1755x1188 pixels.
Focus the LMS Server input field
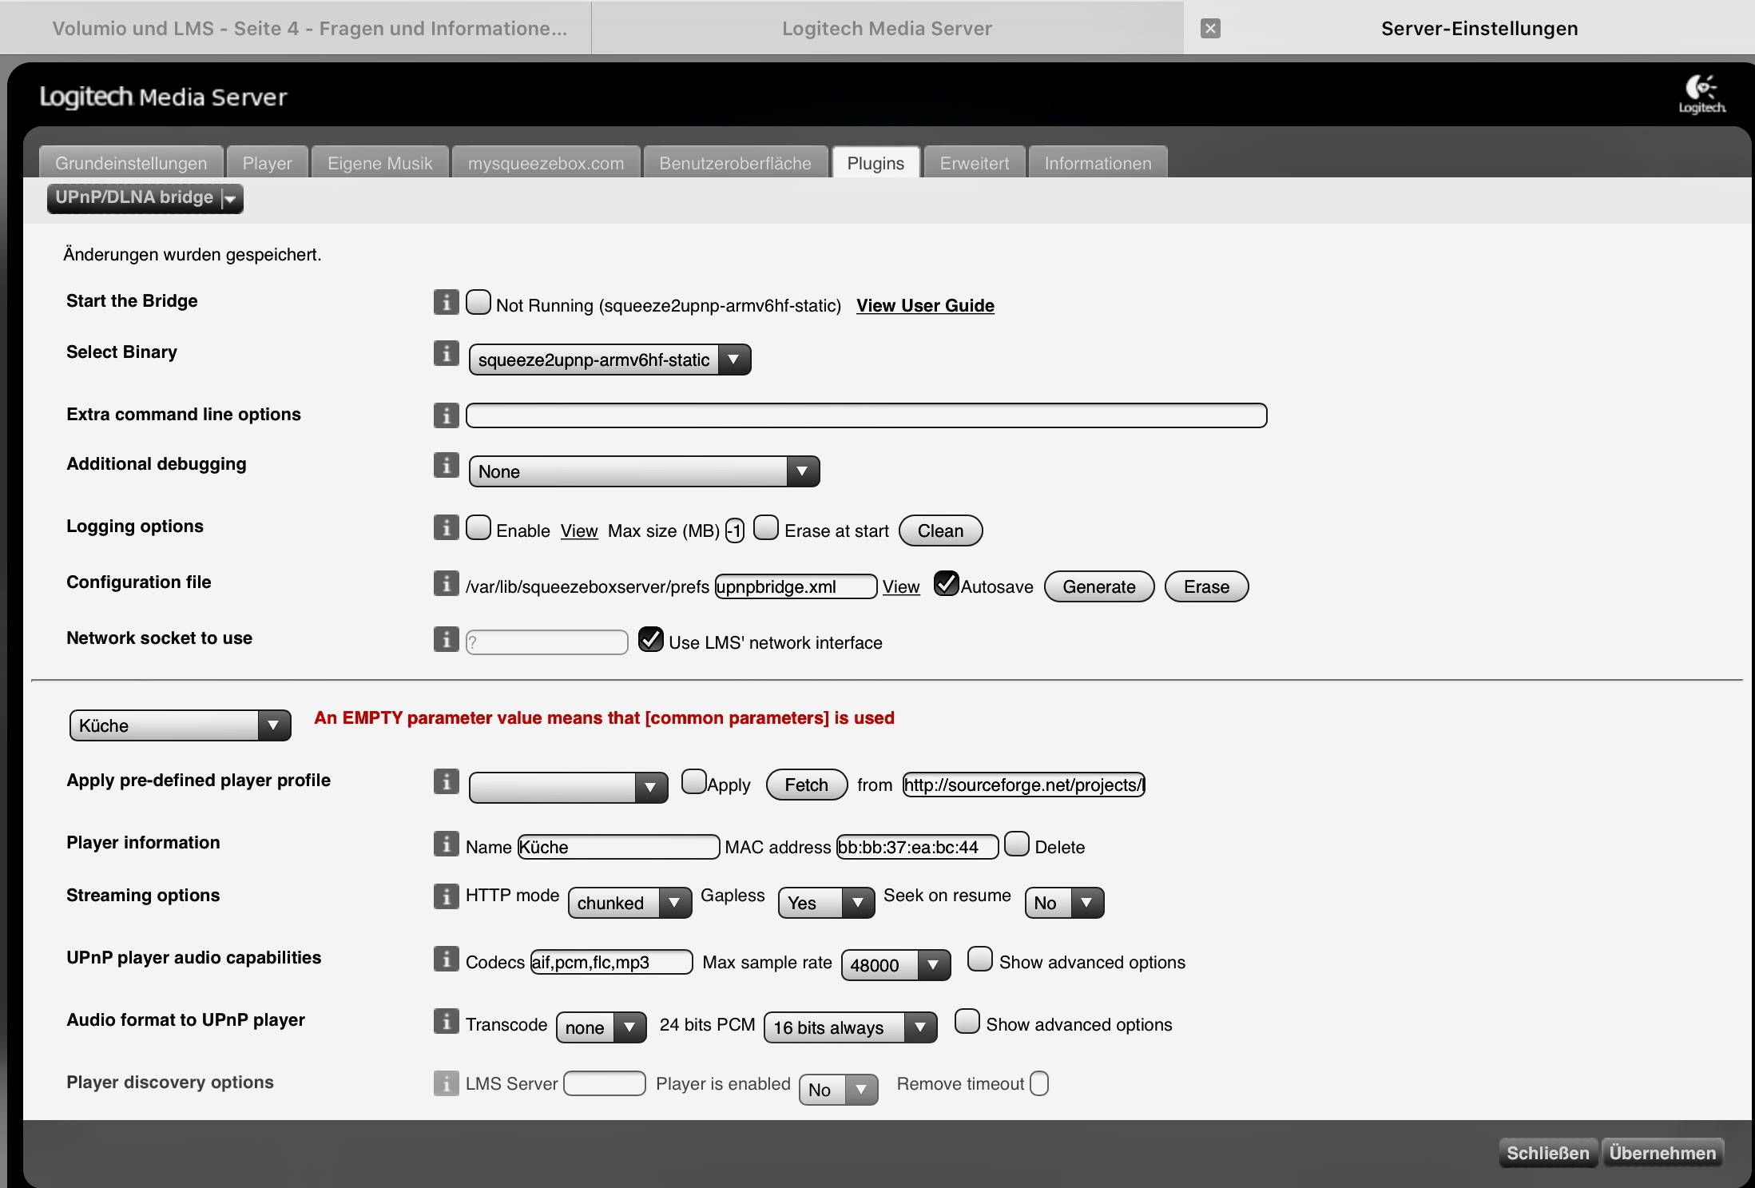pyautogui.click(x=604, y=1083)
